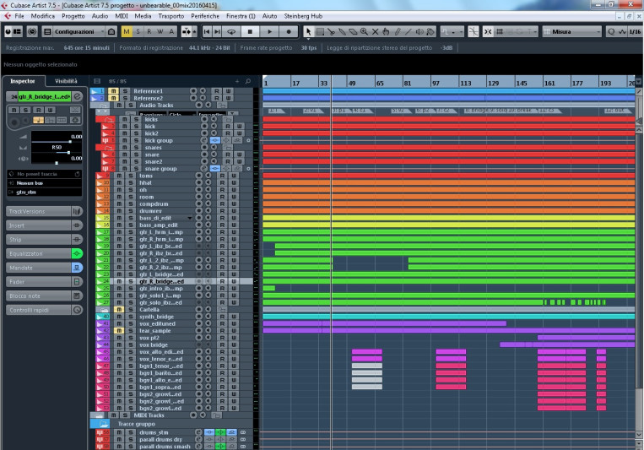
Task: Open the File menu
Action: pos(19,16)
